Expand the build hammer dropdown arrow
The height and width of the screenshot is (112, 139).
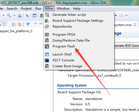click(14, 16)
